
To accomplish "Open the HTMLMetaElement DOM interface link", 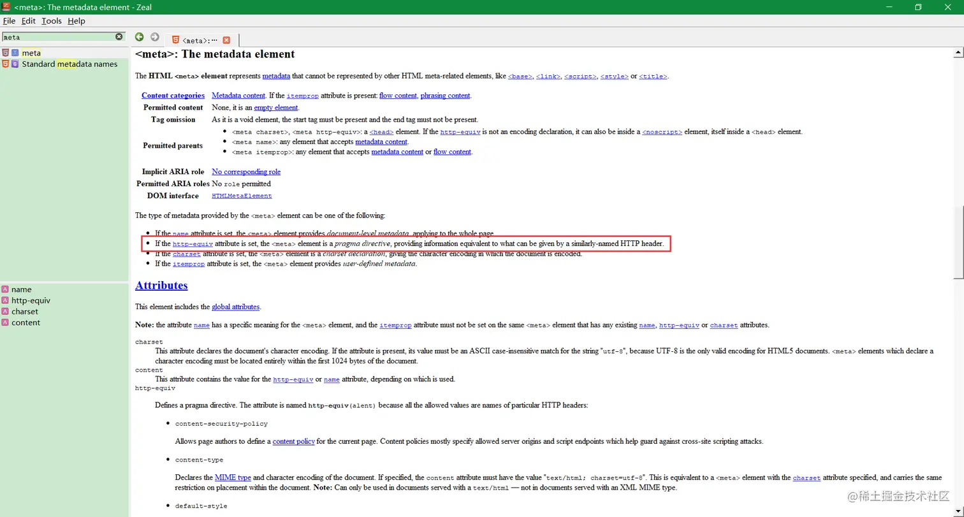I will (x=242, y=196).
